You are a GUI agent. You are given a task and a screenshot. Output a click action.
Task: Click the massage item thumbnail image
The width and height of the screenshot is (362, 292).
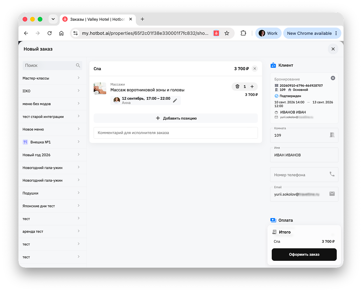coord(100,89)
